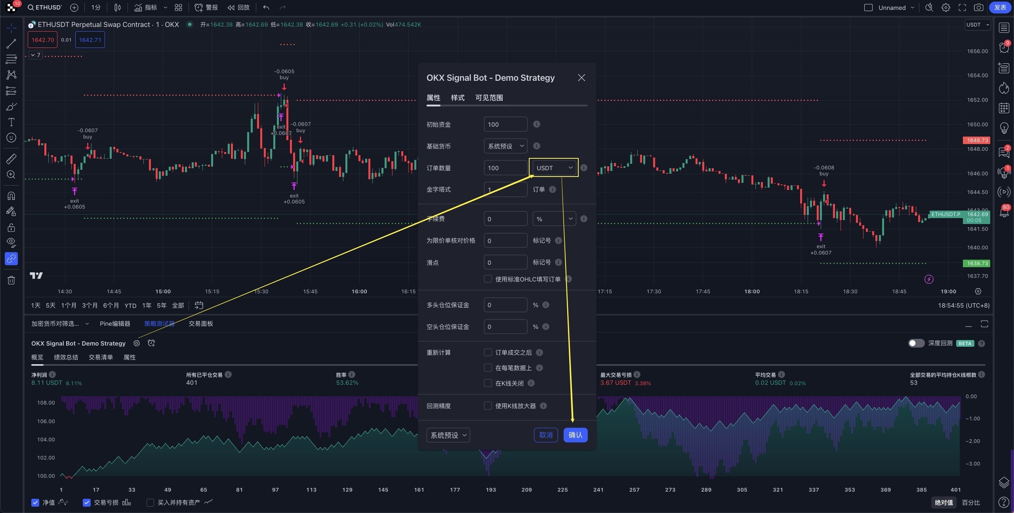The height and width of the screenshot is (513, 1014).
Task: Open the 交易清单 tab
Action: tap(101, 357)
